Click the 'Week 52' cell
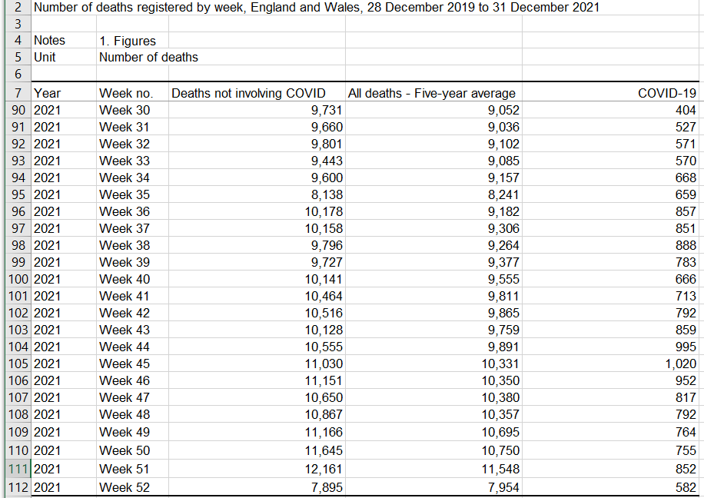This screenshot has width=704, height=498. (x=125, y=487)
